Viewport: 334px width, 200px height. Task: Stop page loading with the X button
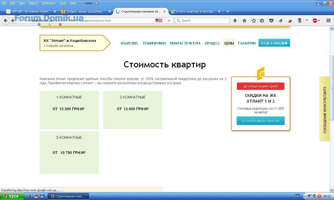169,21
